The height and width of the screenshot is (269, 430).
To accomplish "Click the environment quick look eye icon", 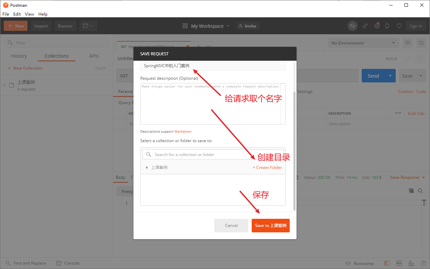I will (x=408, y=43).
